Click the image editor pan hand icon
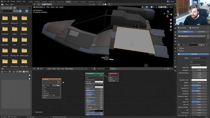The image size is (210, 118). (x=29, y=79)
